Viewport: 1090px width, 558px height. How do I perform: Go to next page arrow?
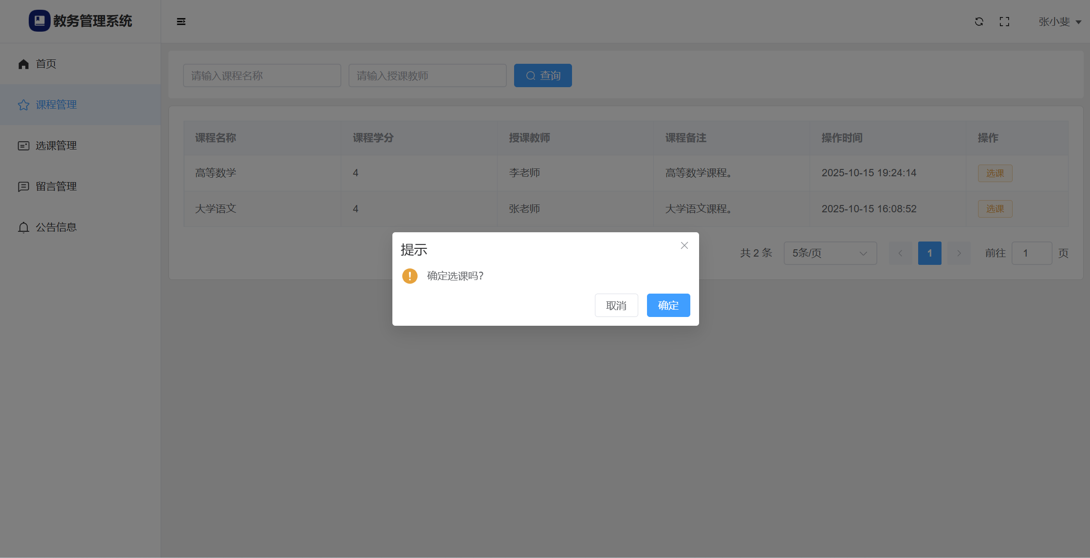coord(959,253)
